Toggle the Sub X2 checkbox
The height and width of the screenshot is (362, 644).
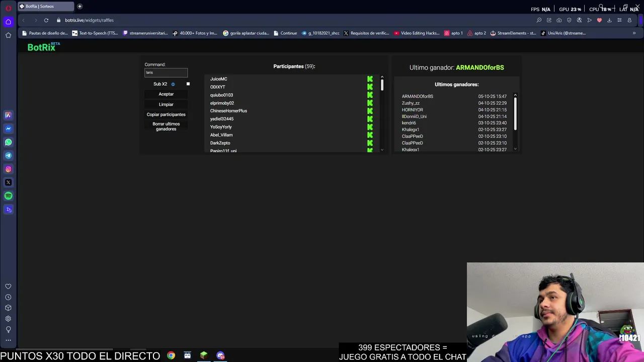coord(188,84)
